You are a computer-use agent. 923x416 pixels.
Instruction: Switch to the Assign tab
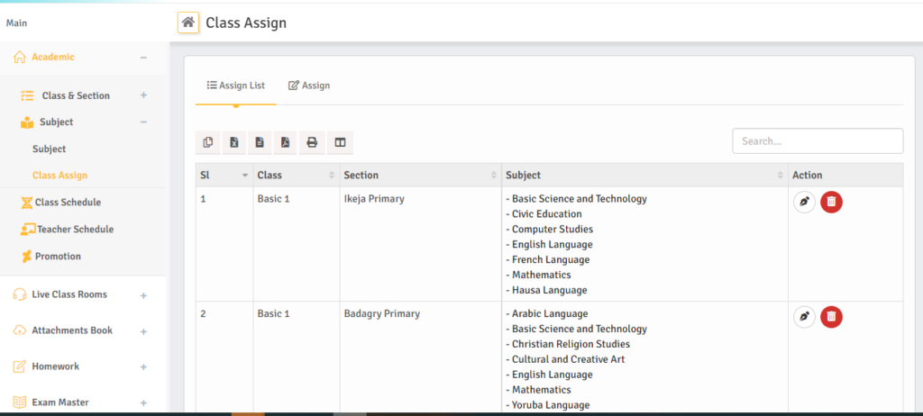(x=309, y=86)
